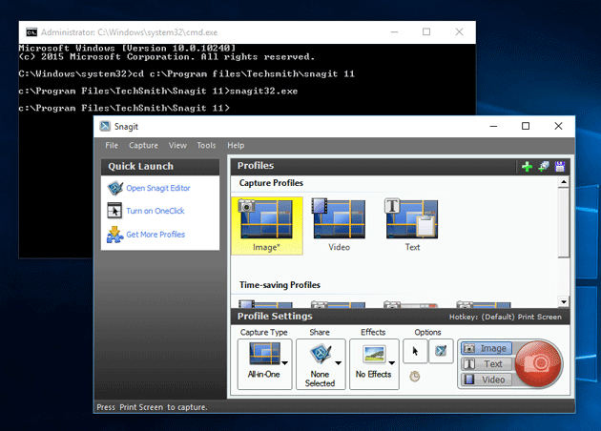Expand the Share dropdown arrow
601x431 pixels.
[x=338, y=362]
